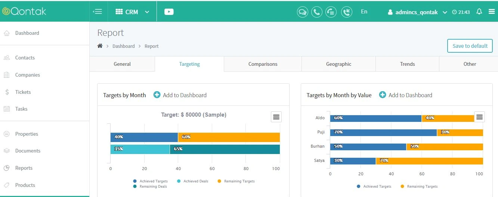Click the Report breadcrumb item

152,46
